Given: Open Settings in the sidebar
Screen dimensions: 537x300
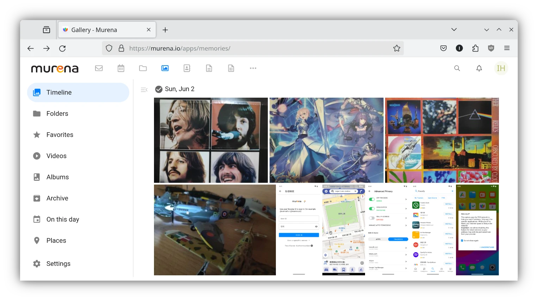Looking at the screenshot, I should click(58, 264).
